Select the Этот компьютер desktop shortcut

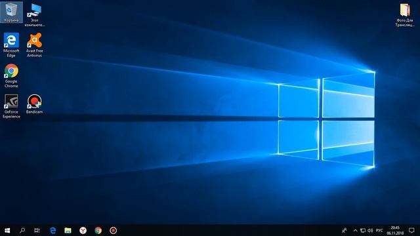(x=35, y=15)
